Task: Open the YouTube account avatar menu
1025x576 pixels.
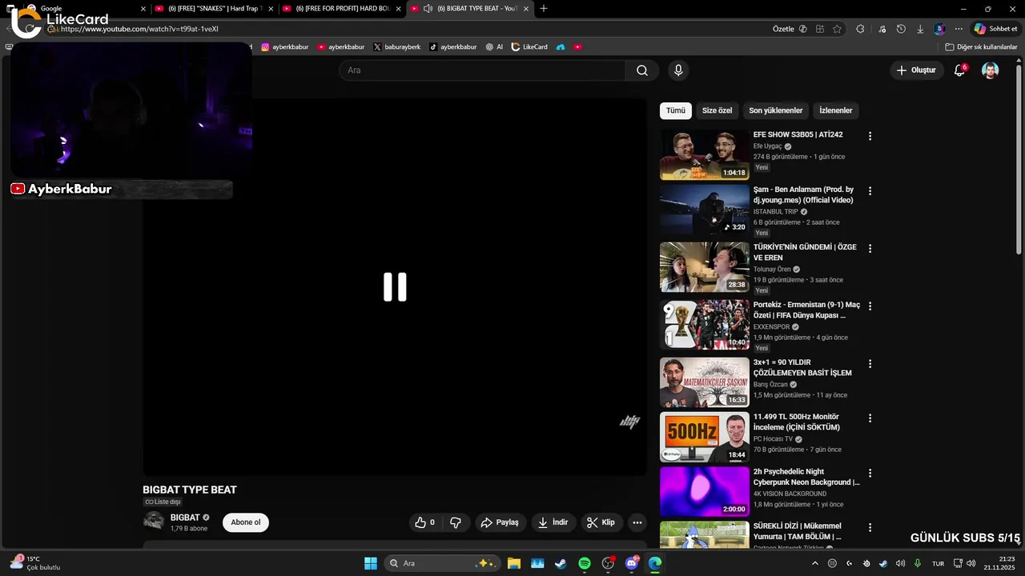Action: [x=991, y=70]
